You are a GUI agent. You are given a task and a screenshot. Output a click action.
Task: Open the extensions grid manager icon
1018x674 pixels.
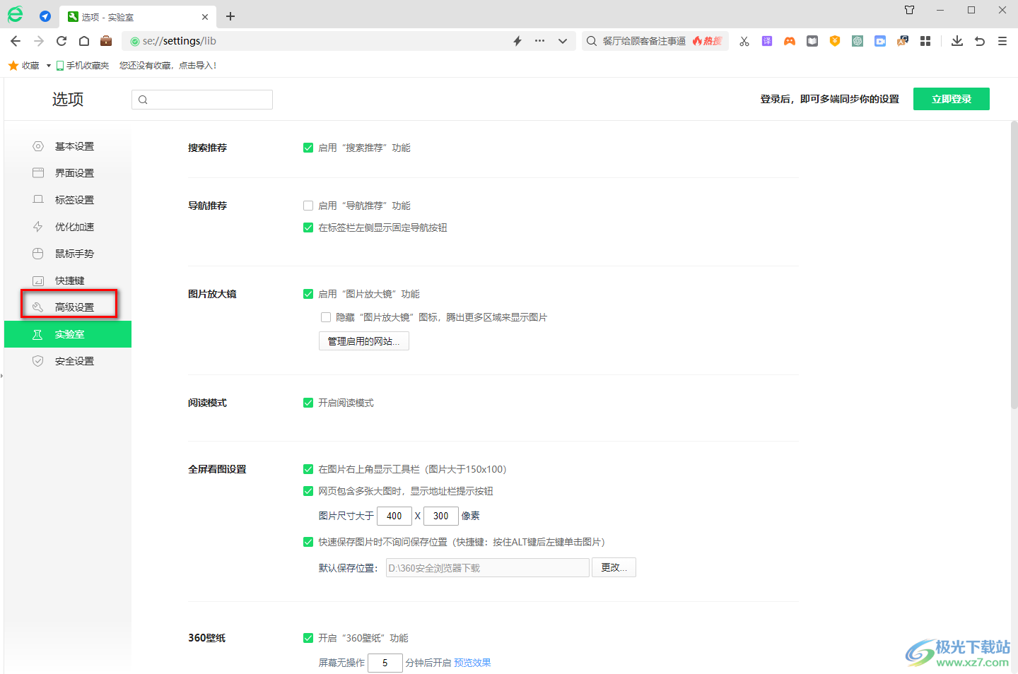[x=925, y=41]
